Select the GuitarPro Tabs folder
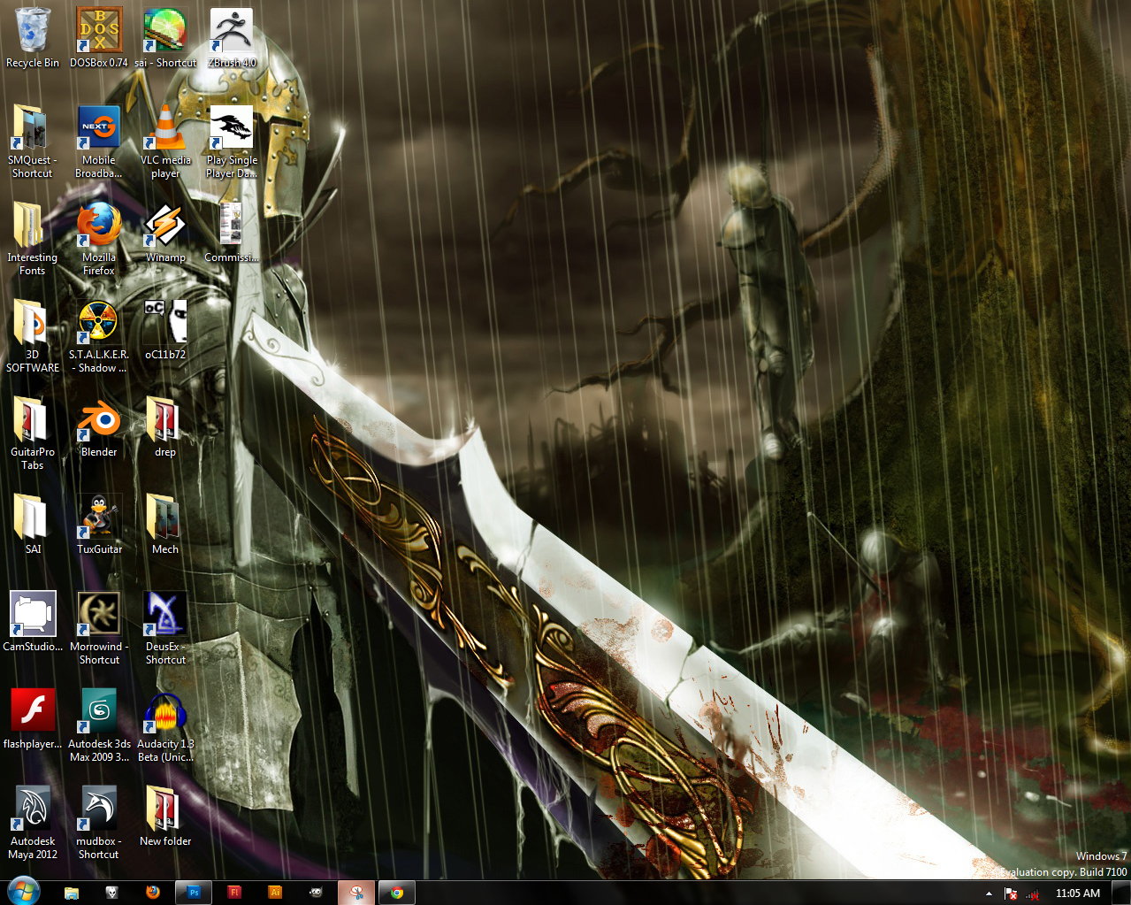The height and width of the screenshot is (905, 1131). (33, 422)
